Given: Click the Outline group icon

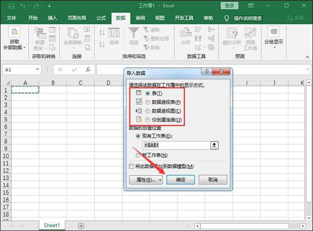Looking at the screenshot, I should pyautogui.click(x=274, y=31).
